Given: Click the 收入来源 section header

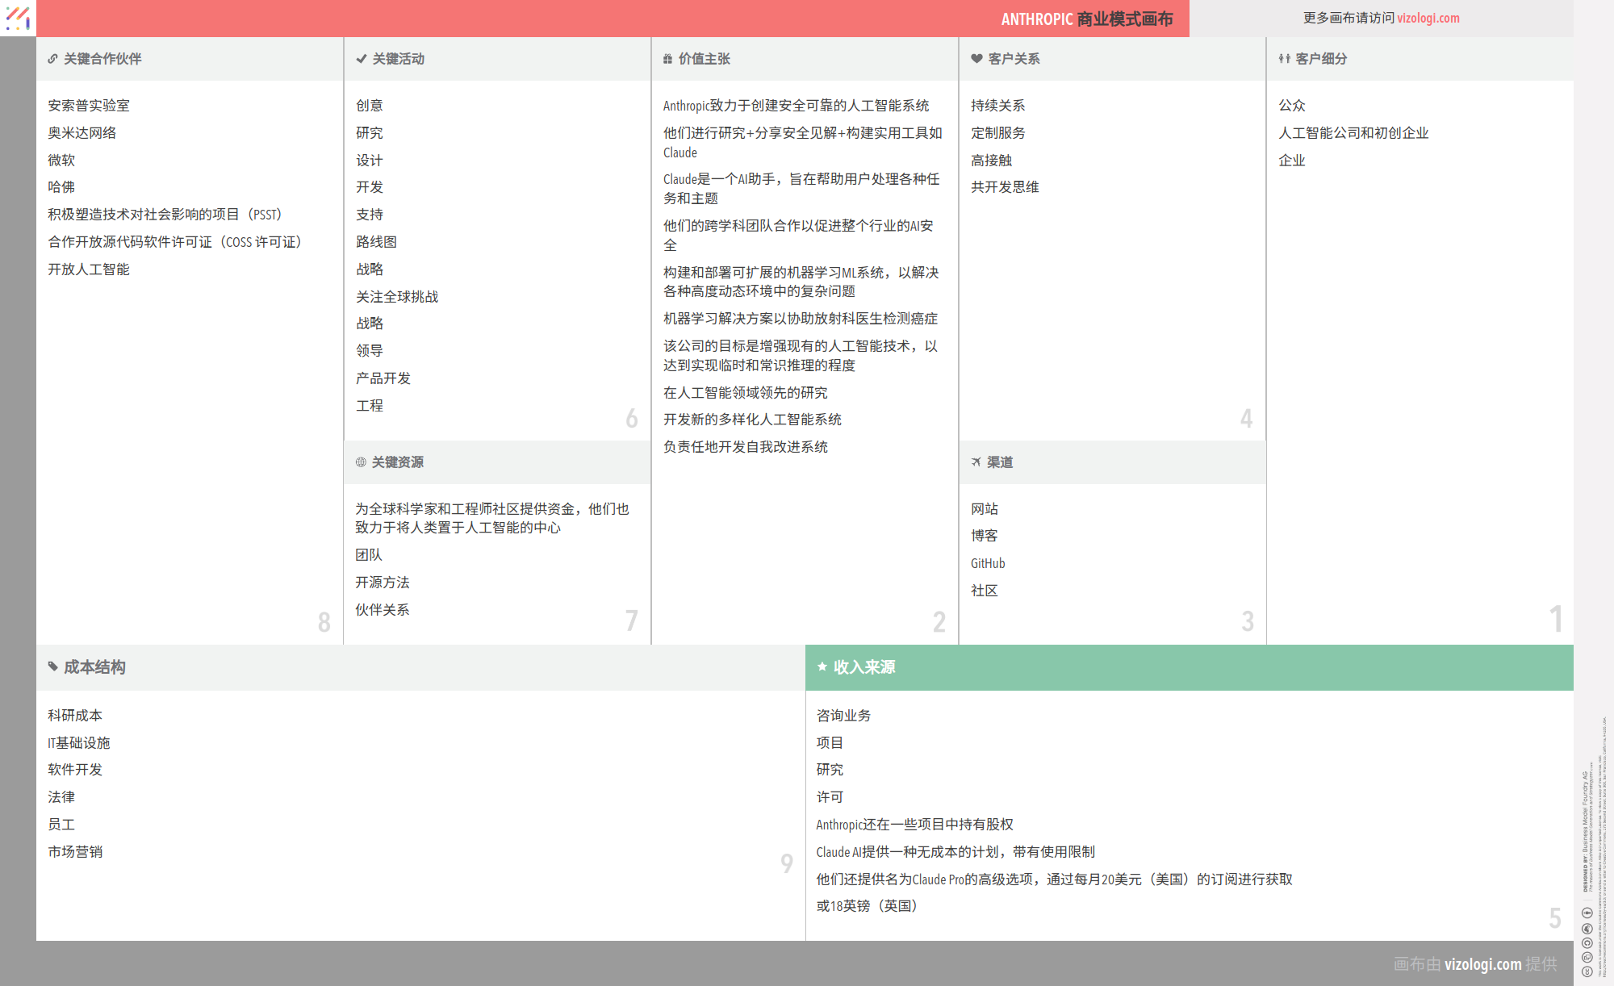Looking at the screenshot, I should (865, 667).
